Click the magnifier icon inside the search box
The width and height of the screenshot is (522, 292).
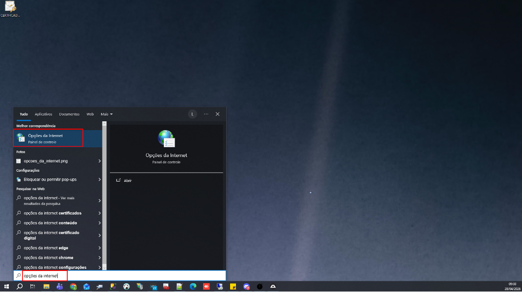[x=19, y=275]
